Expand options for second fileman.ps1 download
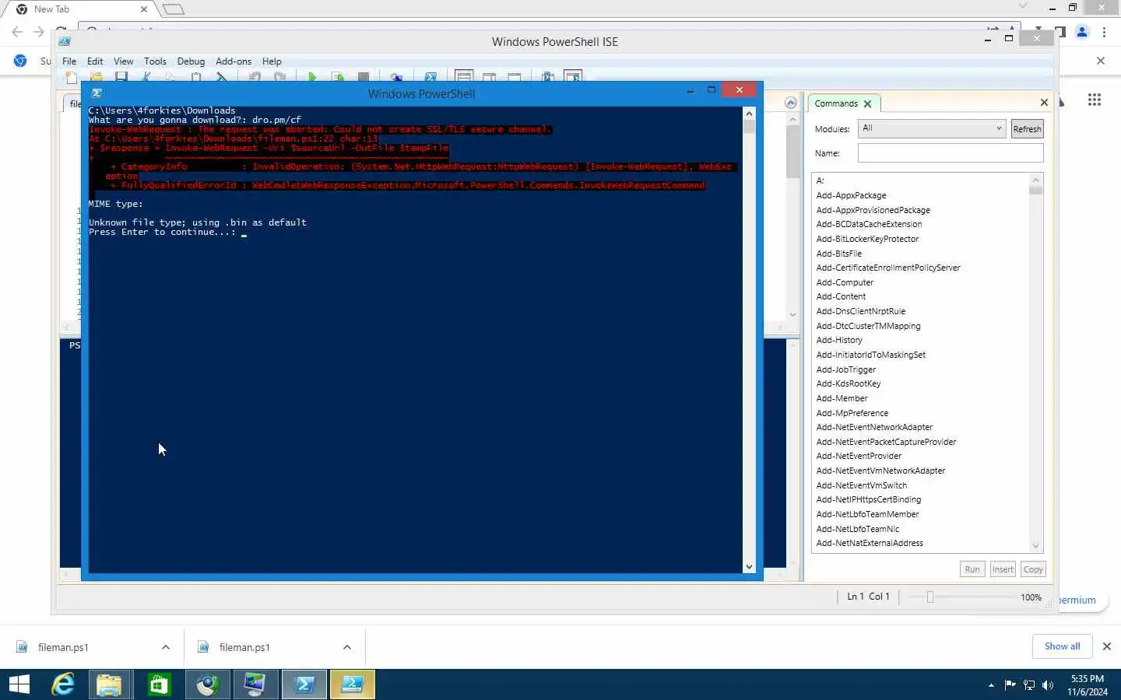This screenshot has height=700, width=1121. pyautogui.click(x=347, y=647)
